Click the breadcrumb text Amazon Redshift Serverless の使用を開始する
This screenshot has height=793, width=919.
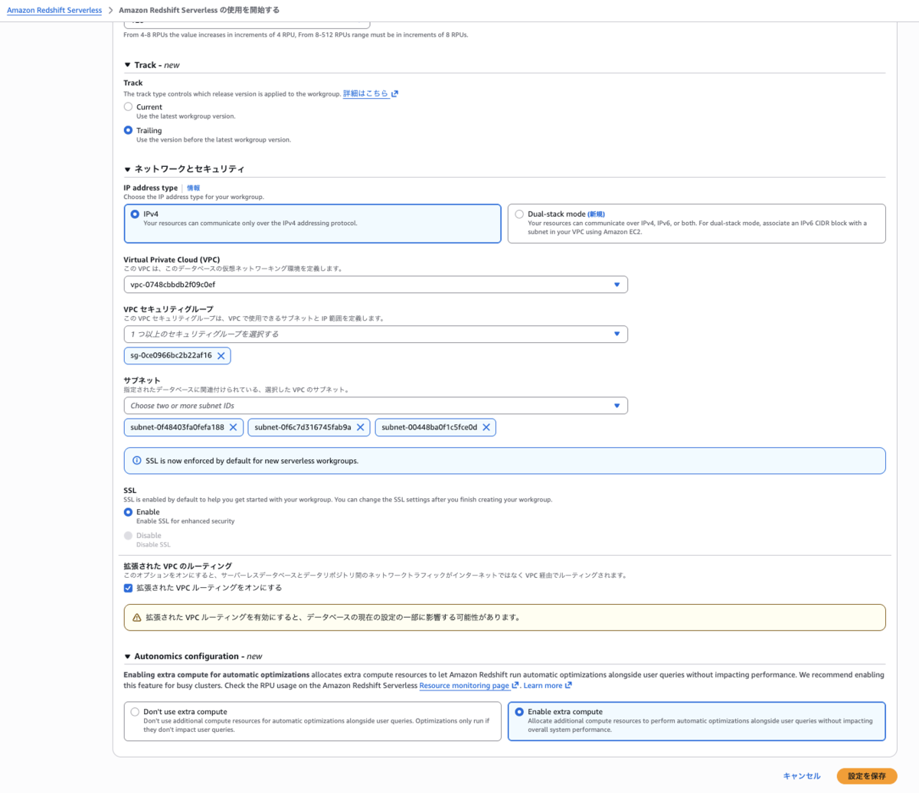[x=199, y=11]
